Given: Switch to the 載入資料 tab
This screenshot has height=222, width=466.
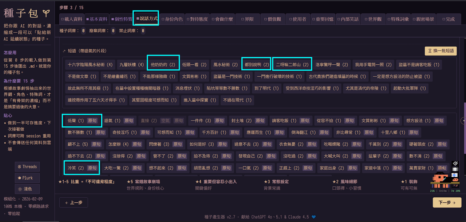Looking at the screenshot, I should (72, 19).
